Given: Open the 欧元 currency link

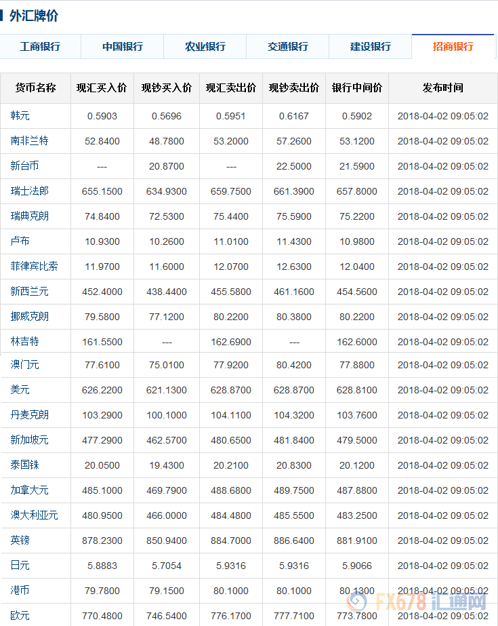Looking at the screenshot, I should pos(20,616).
